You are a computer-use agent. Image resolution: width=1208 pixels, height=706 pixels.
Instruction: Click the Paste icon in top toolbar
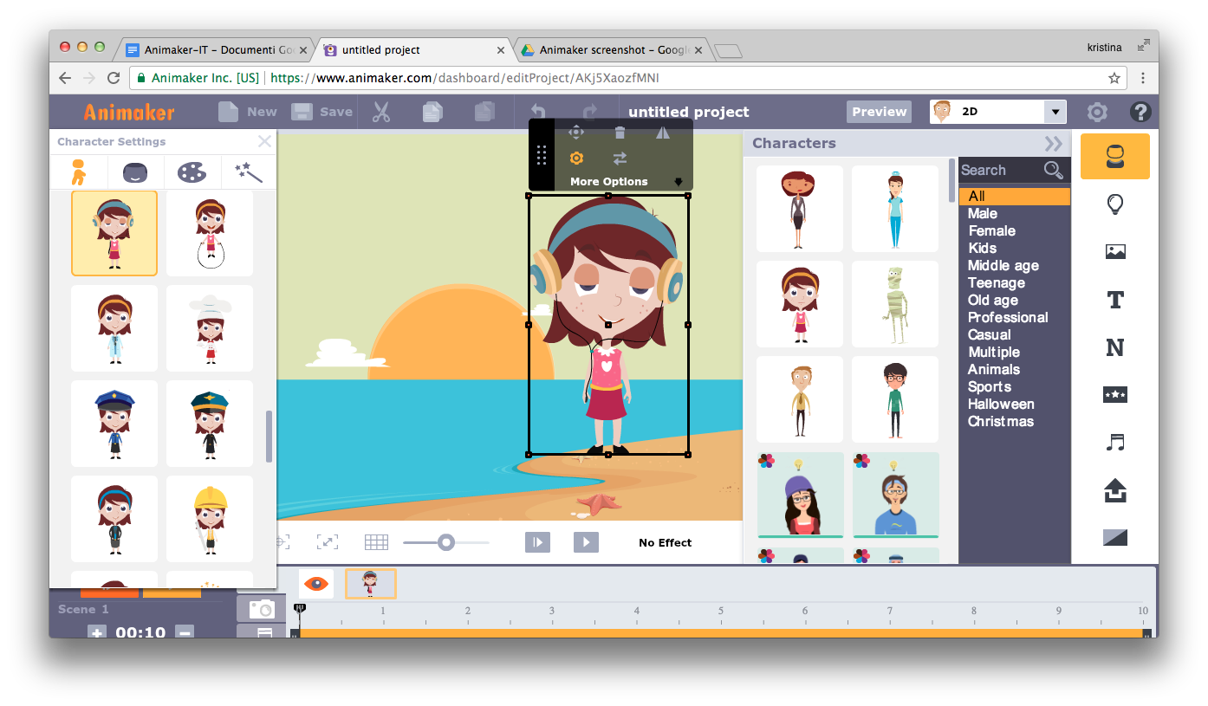pos(484,112)
